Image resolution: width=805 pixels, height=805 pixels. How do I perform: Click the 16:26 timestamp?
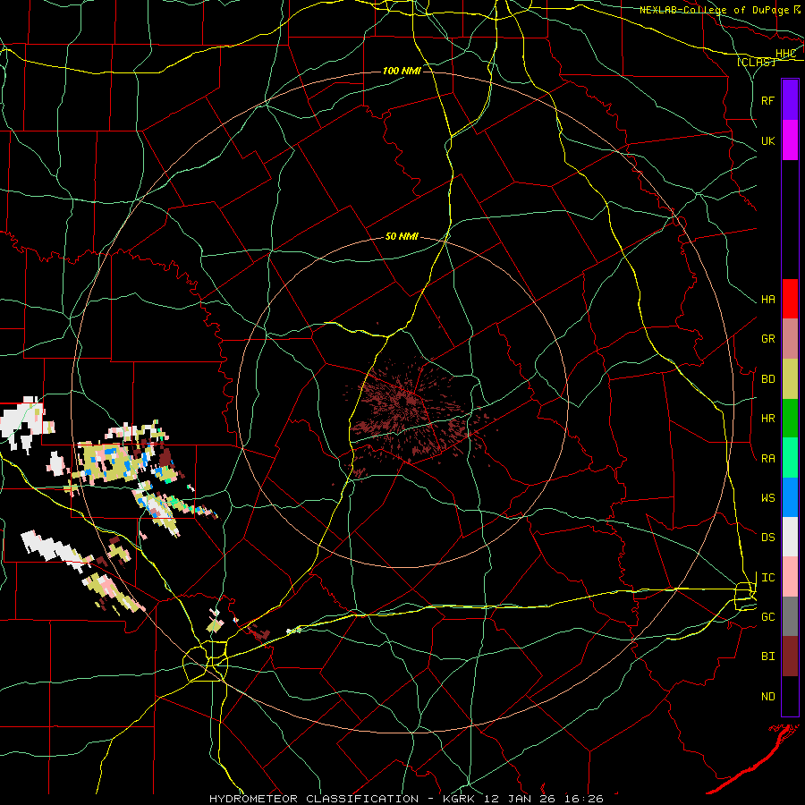coord(586,799)
